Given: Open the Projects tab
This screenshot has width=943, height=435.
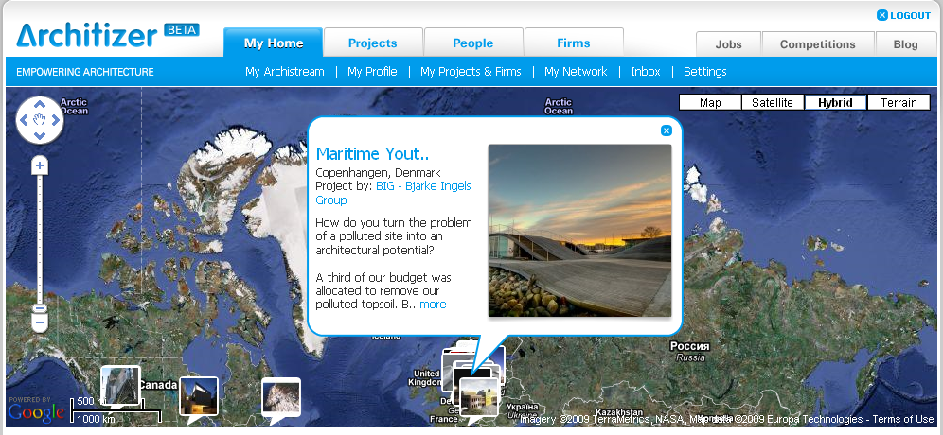Looking at the screenshot, I should point(373,43).
